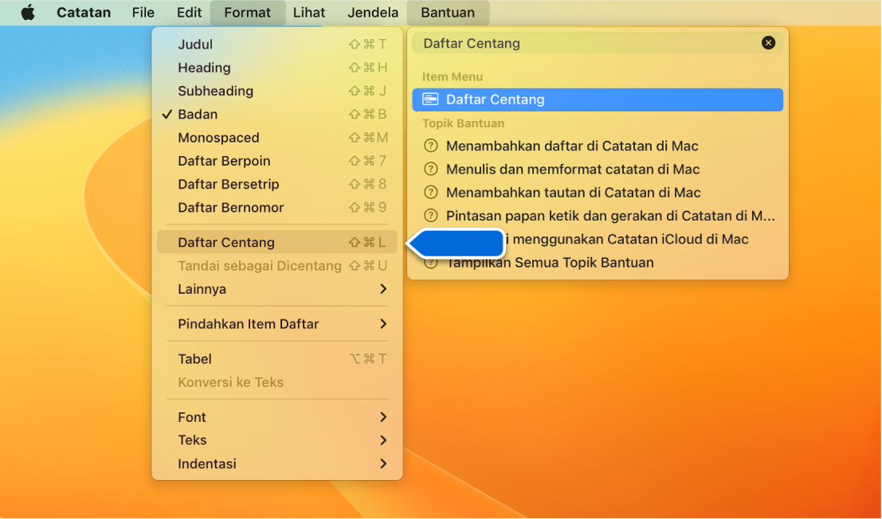Click question mark icon beside Pintasan papan ketik
This screenshot has height=519, width=882.
pos(430,216)
